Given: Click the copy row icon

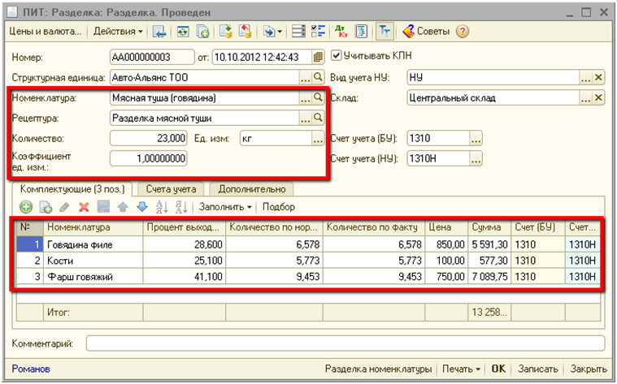Looking at the screenshot, I should coord(45,208).
